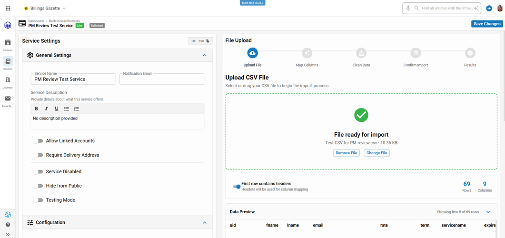This screenshot has height=238, width=505.
Task: Open Email Reports sidebar icon
Action: click(8, 100)
